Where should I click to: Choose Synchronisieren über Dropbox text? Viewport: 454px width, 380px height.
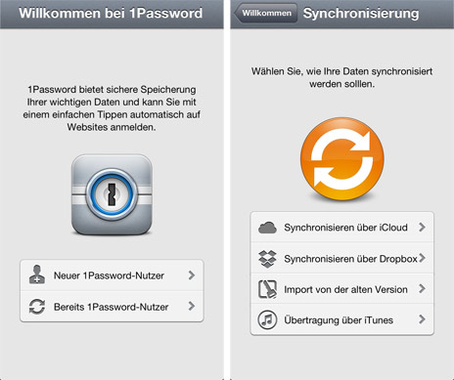(x=350, y=259)
